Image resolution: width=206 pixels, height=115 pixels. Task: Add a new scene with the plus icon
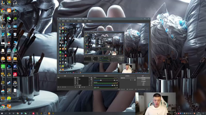coord(58,87)
